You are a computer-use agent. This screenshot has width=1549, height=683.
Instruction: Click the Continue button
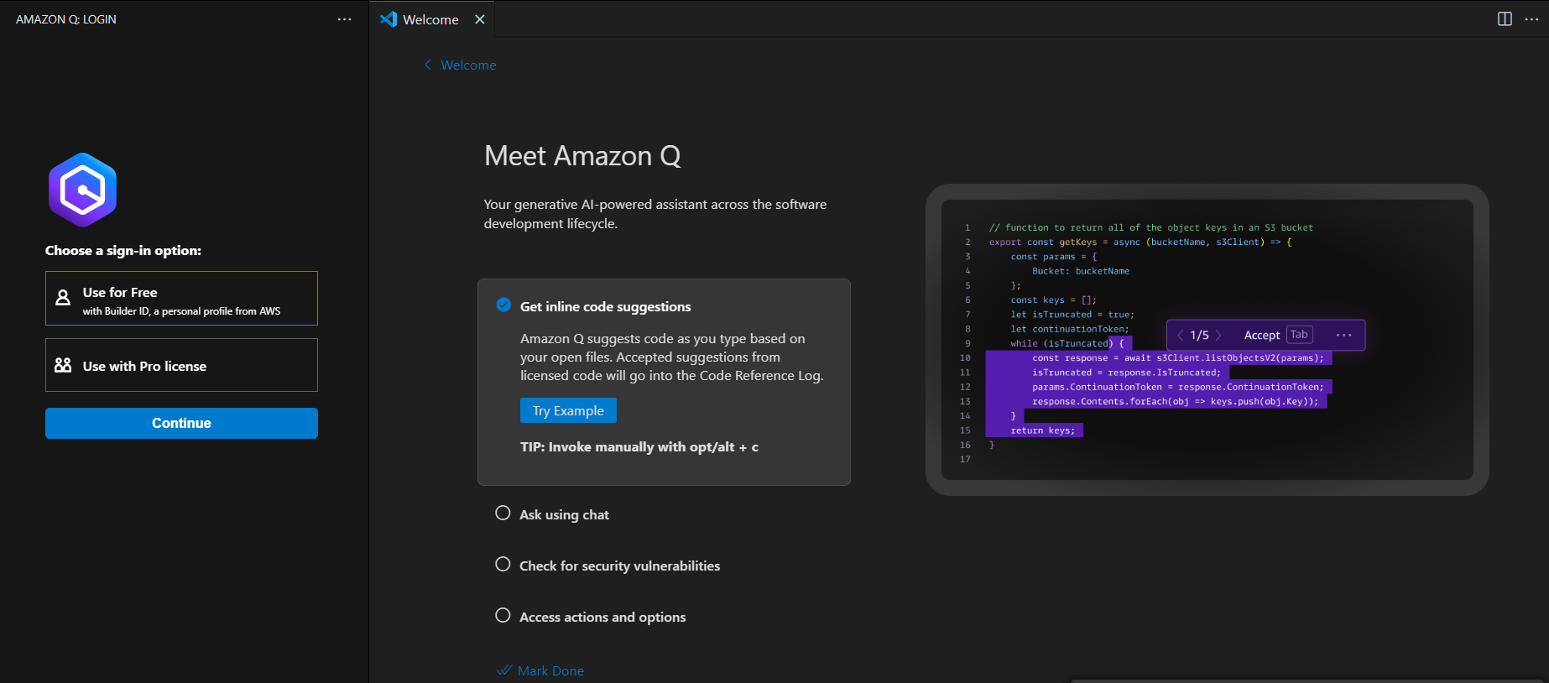pyautogui.click(x=181, y=423)
